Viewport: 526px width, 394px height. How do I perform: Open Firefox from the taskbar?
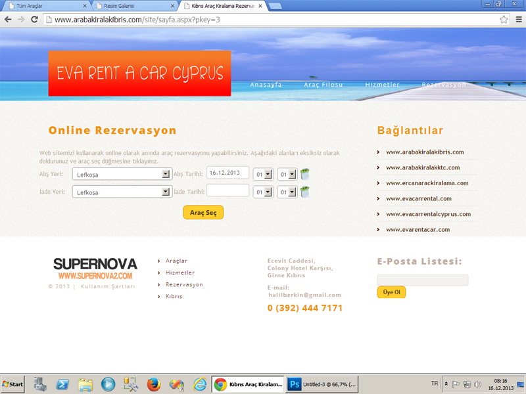pos(154,384)
